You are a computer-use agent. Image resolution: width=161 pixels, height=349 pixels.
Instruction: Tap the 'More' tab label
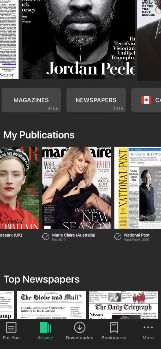pos(148,338)
